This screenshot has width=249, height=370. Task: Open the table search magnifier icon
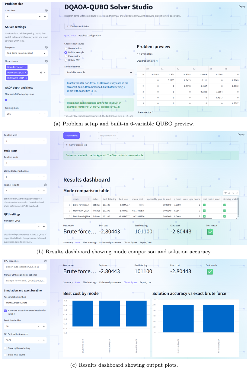233,193
